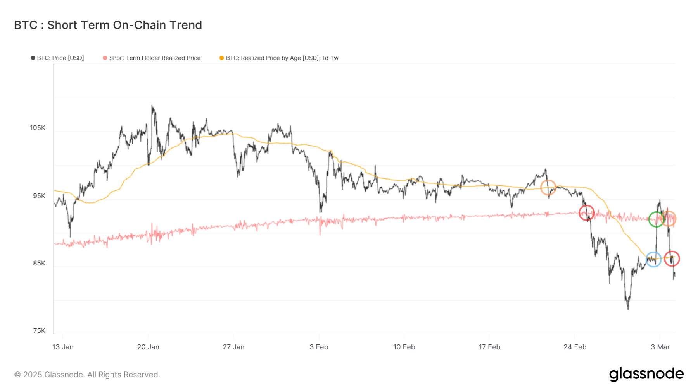Click the red circle marker near 24 Feb
Image resolution: width=698 pixels, height=392 pixels.
[586, 213]
